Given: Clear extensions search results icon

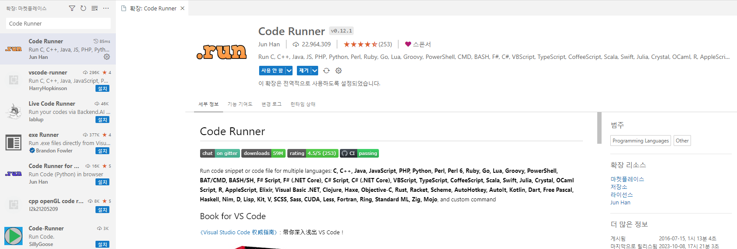Looking at the screenshot, I should pos(95,8).
